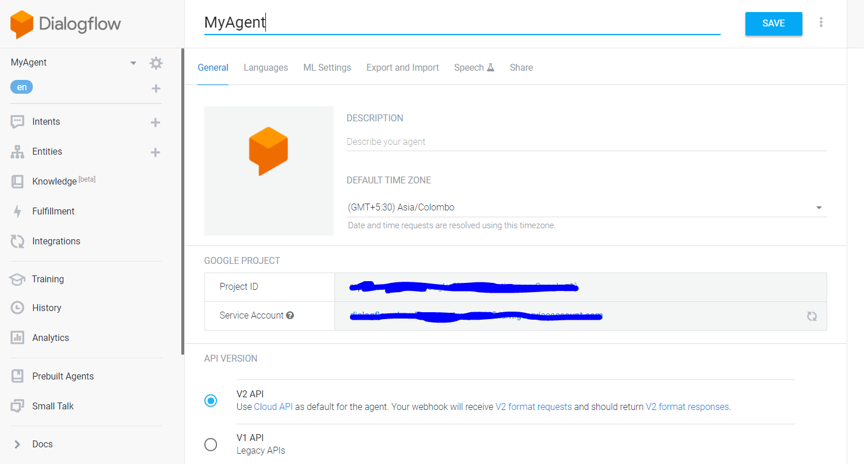This screenshot has width=864, height=464.
Task: Click the Integrations circular arrows icon
Action: coord(17,241)
